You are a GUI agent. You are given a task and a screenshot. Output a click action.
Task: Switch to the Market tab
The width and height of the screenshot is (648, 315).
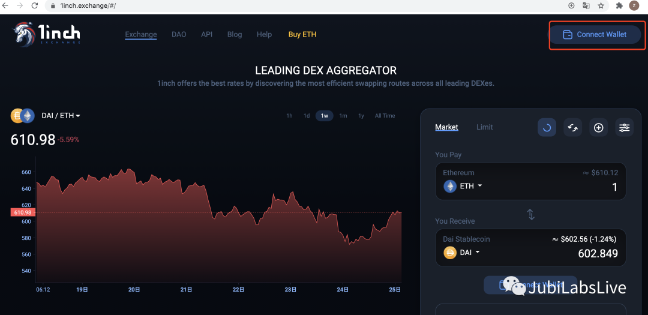coord(447,127)
